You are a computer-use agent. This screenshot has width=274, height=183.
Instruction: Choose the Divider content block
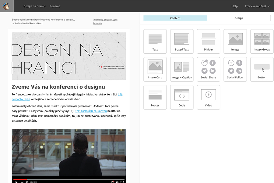[x=209, y=41]
